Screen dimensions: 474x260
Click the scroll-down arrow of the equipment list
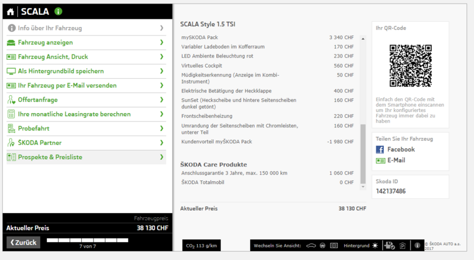(x=363, y=187)
